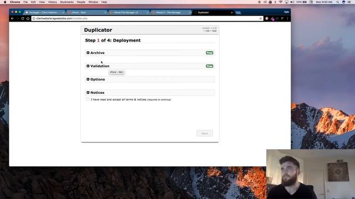Open the browser home page
This screenshot has width=355, height=199.
(28, 18)
